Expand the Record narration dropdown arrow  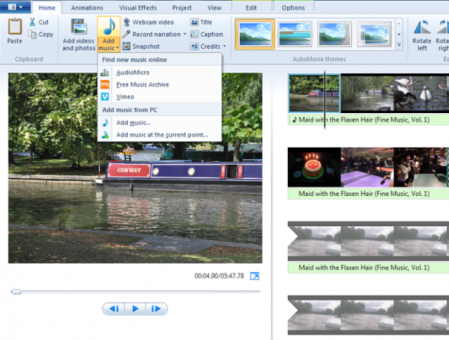point(185,34)
